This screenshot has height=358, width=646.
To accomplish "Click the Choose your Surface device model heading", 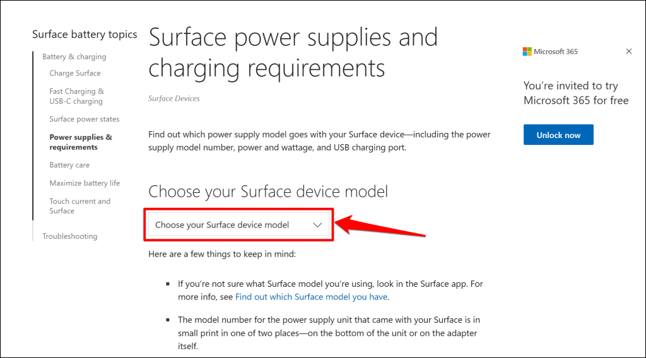I will (267, 192).
